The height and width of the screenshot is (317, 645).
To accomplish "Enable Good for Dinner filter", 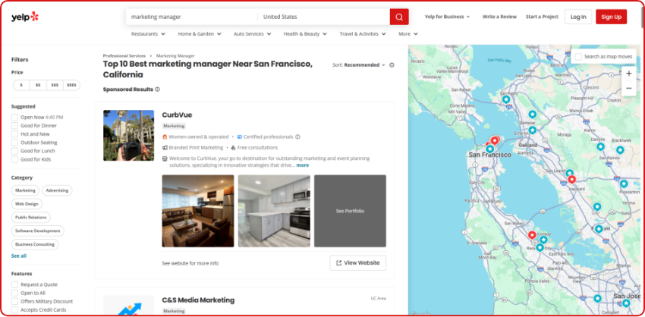I will point(15,126).
